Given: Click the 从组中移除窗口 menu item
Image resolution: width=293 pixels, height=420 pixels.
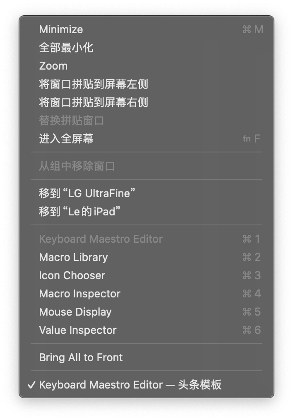Looking at the screenshot, I should pos(77,166).
